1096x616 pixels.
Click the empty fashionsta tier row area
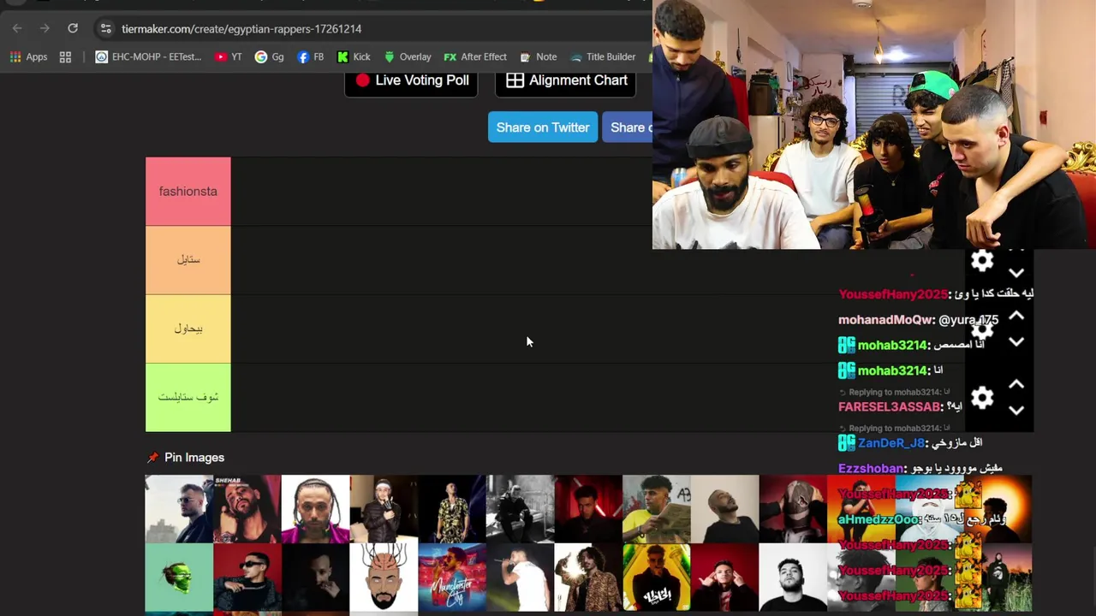click(441, 192)
